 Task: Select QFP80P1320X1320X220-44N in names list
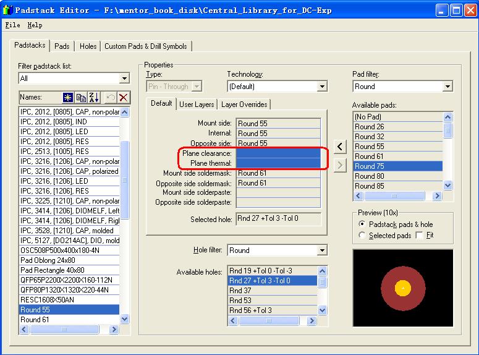(x=64, y=290)
